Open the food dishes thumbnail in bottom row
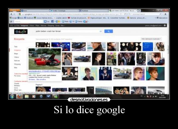This screenshot has height=129, width=178. 121,90
